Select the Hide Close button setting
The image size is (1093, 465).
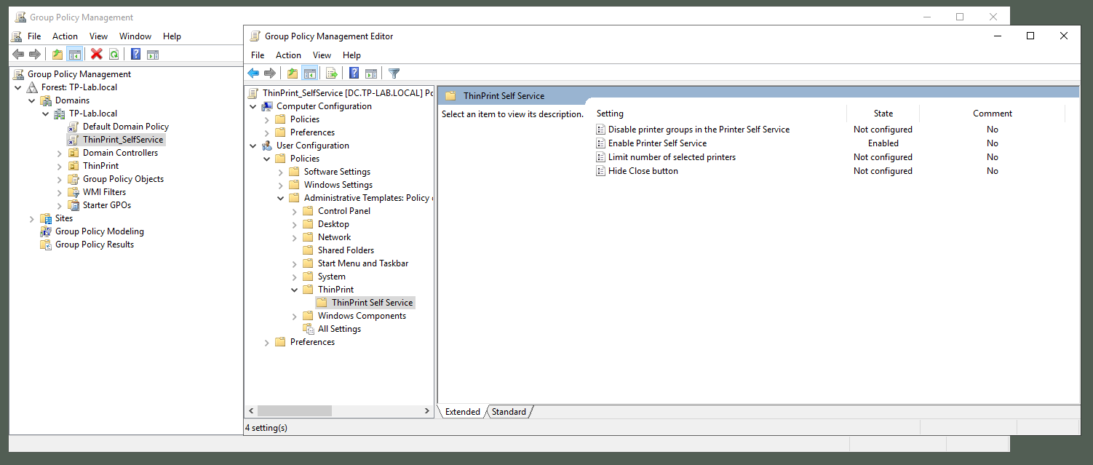643,171
